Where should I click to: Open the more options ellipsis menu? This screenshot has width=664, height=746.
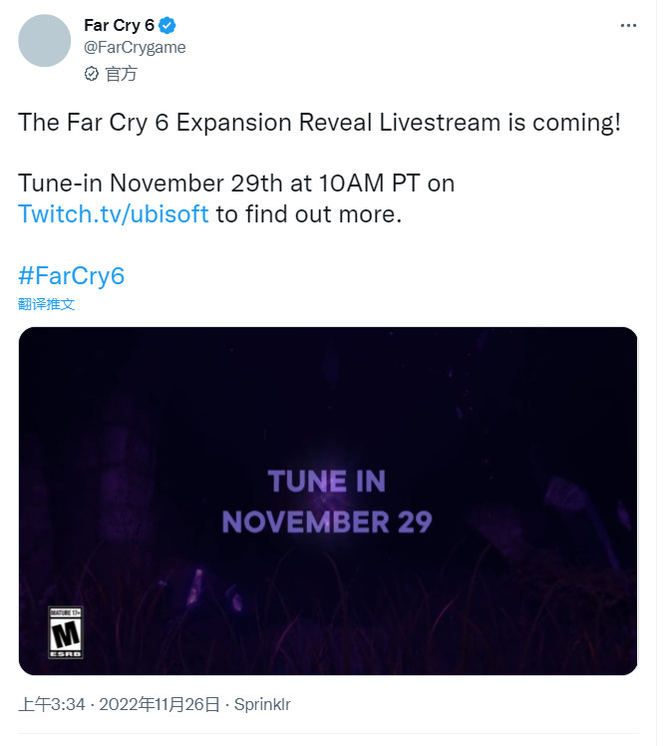pyautogui.click(x=627, y=24)
